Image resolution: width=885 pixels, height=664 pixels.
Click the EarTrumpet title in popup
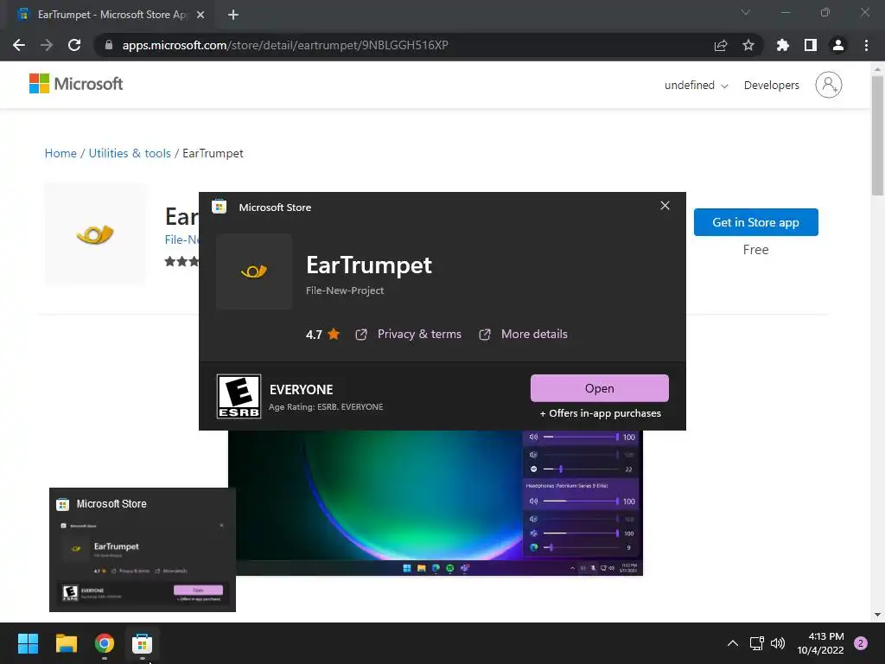pyautogui.click(x=369, y=265)
